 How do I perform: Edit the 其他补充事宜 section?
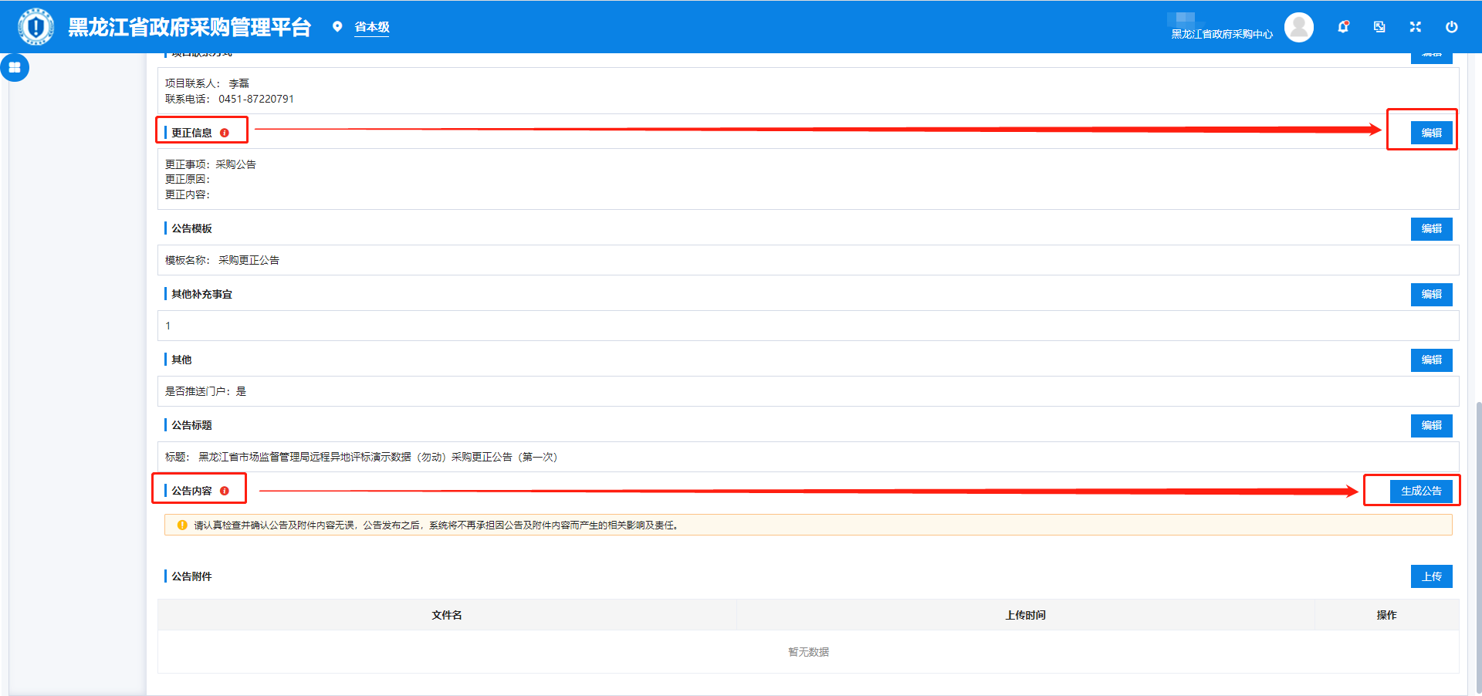click(1432, 294)
